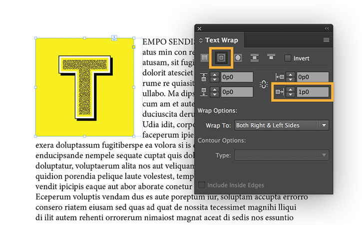
Task: Click the right offset icon
Action: (x=280, y=92)
